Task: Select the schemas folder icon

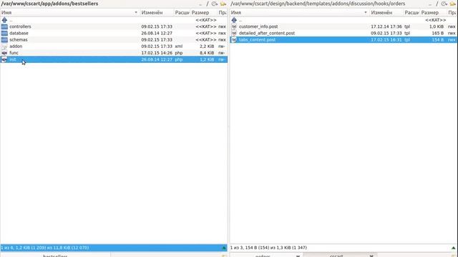Action: [x=4, y=40]
